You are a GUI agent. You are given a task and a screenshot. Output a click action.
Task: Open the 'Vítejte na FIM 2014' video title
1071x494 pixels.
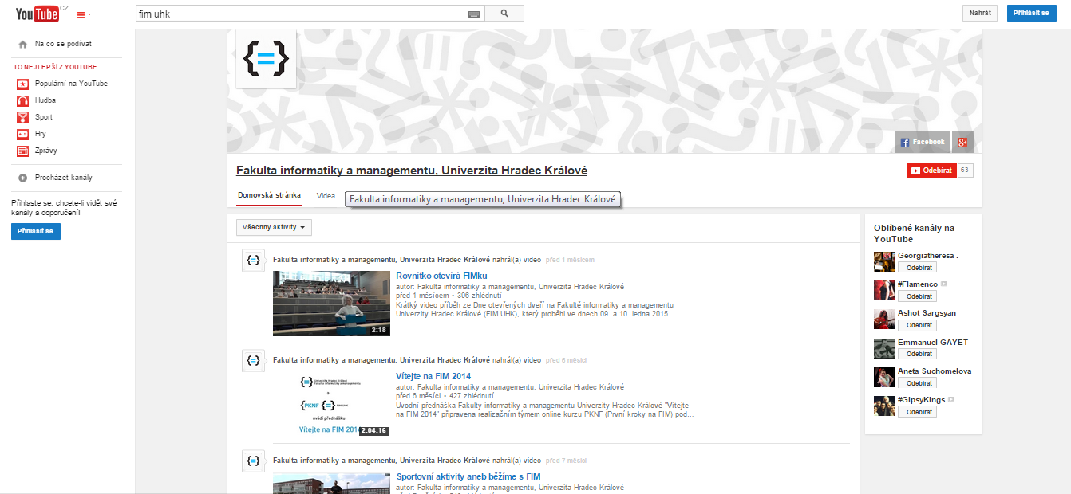pyautogui.click(x=433, y=376)
